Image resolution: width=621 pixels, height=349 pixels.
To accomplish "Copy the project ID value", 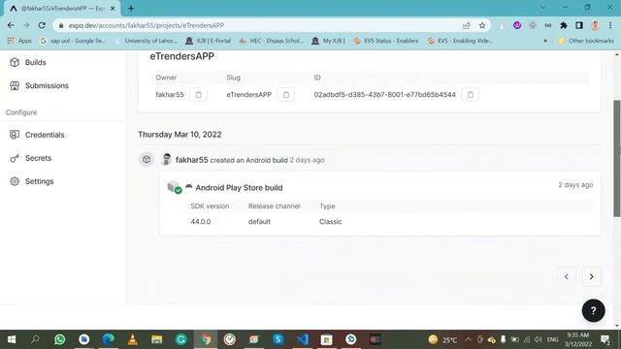I will (470, 95).
